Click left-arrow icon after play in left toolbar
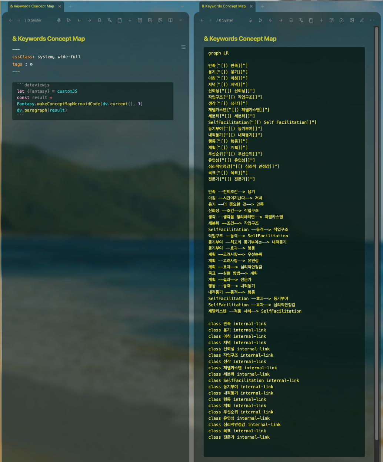The height and width of the screenshot is (462, 383). (79, 20)
